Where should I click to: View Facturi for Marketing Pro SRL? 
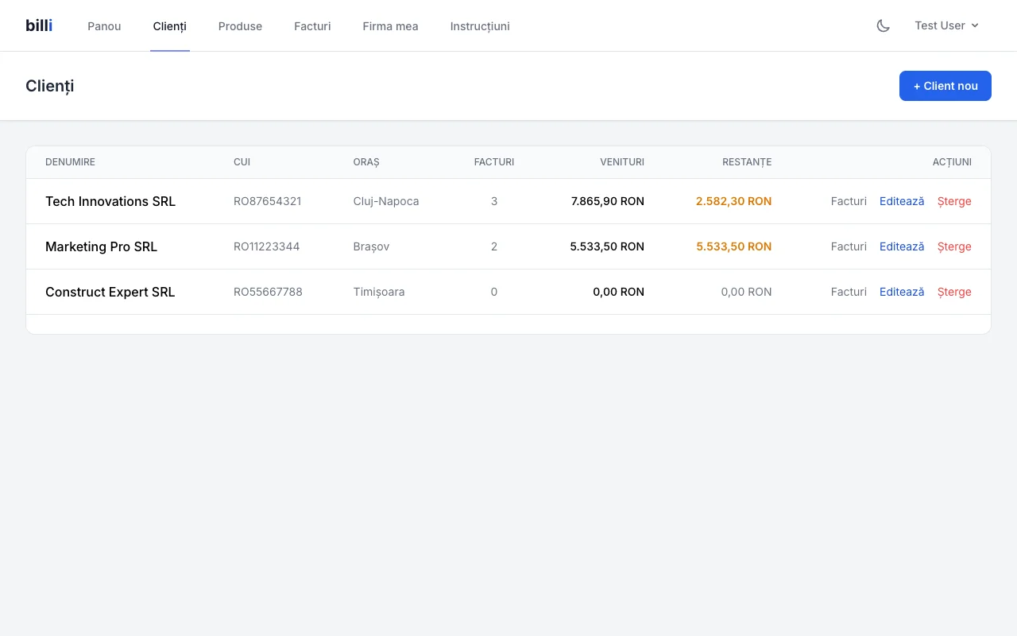849,246
